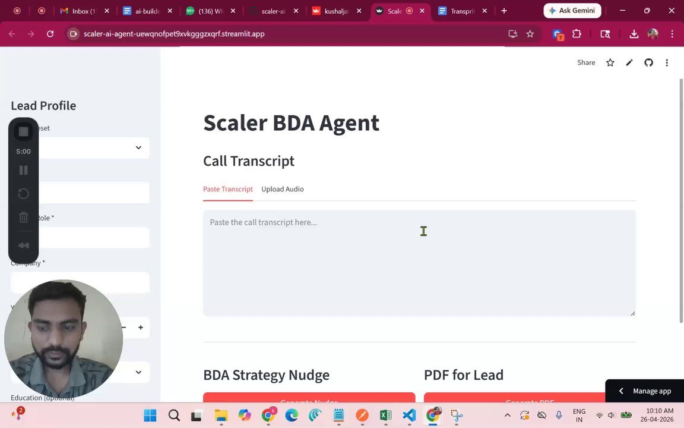
Task: Switch to the Upload Audio tab
Action: 282,189
